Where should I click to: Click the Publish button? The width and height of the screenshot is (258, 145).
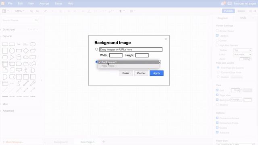229,11
